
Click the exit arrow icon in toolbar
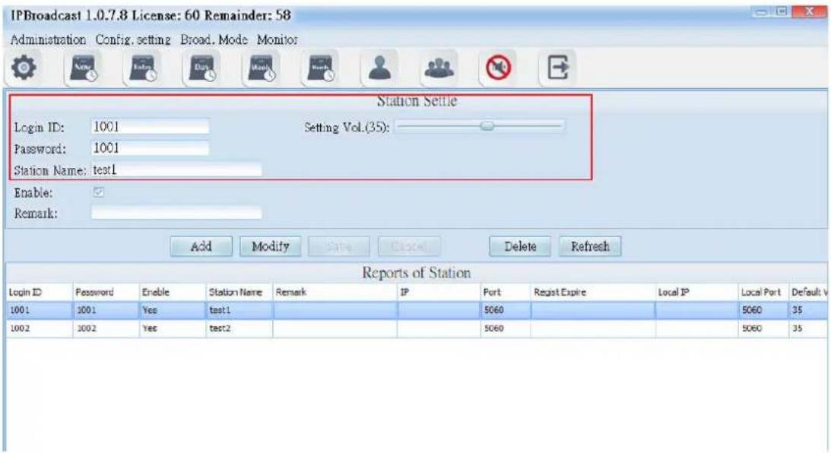pos(557,68)
